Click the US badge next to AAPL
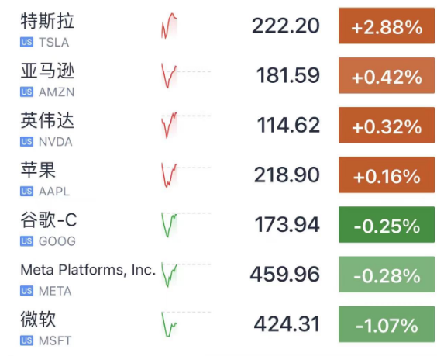The height and width of the screenshot is (356, 437). pos(27,192)
